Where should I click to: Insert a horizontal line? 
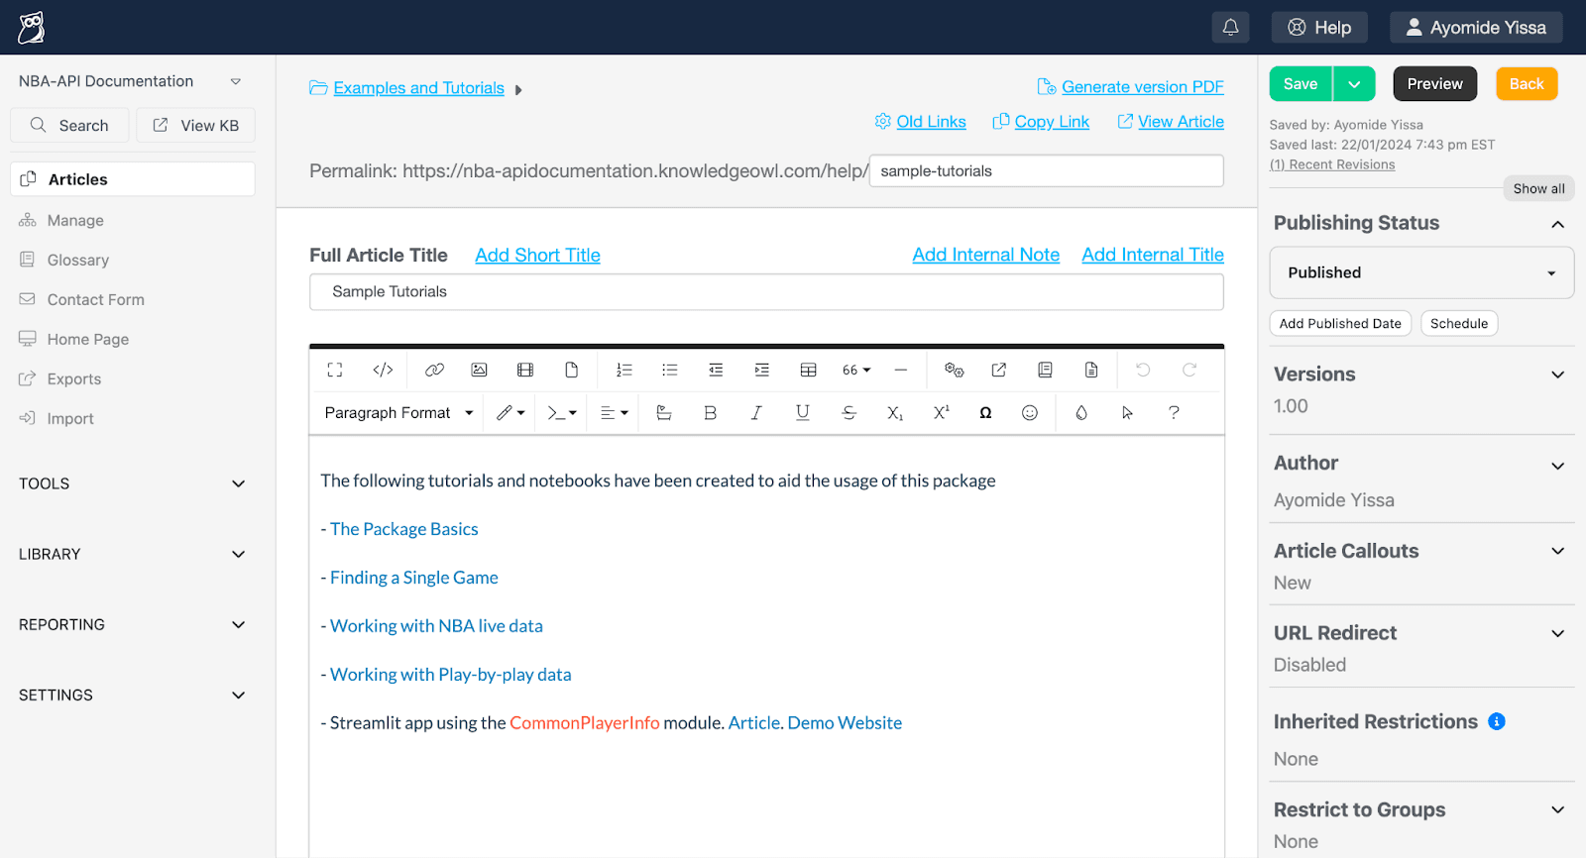(900, 370)
